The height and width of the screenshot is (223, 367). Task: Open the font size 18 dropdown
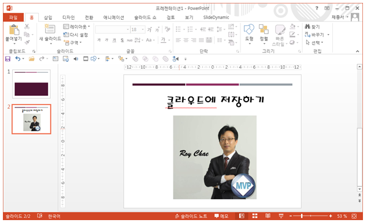point(143,29)
